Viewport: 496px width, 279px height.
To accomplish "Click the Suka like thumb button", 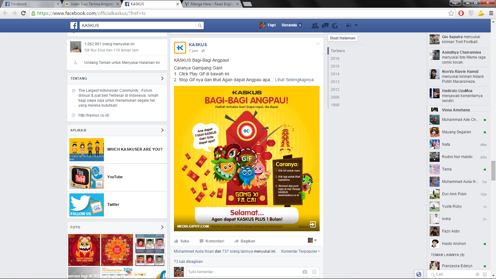I will [182, 241].
